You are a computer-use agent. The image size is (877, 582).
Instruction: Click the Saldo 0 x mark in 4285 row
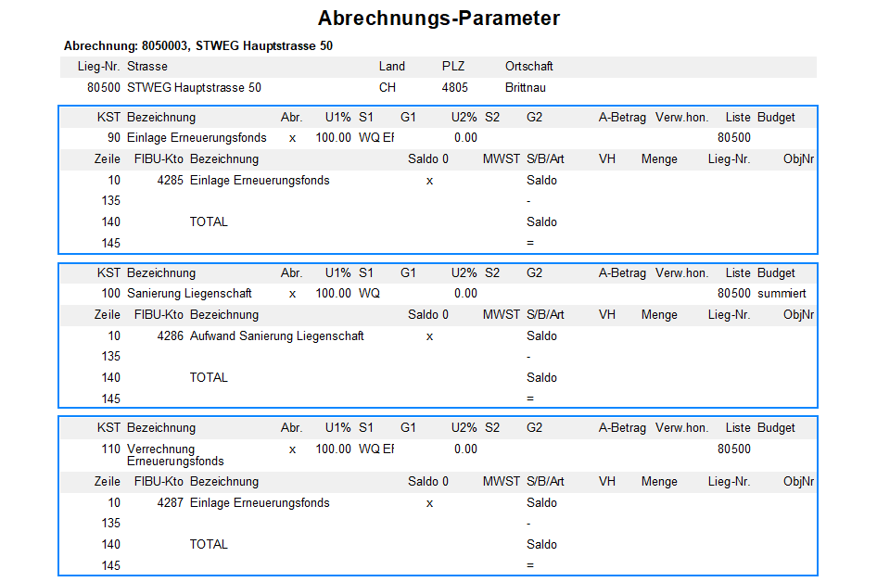click(429, 181)
